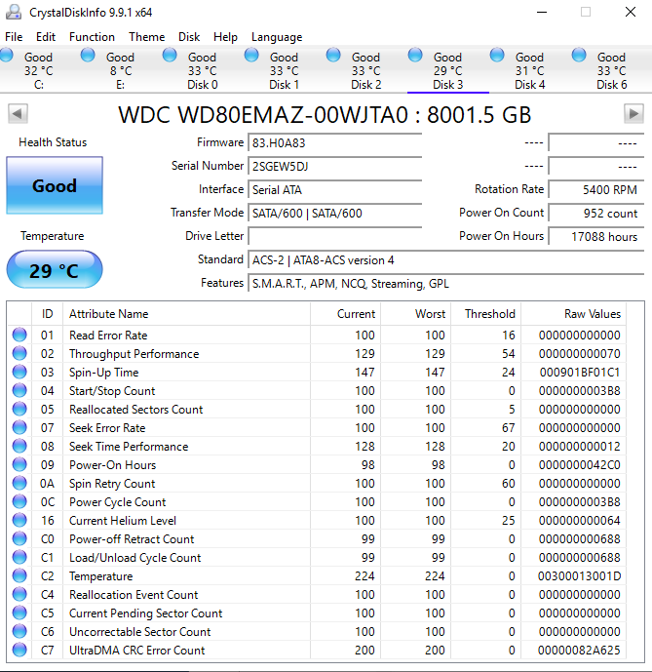Select the Throughput Performance attribute name
Screen dimensions: 652x672
pyautogui.click(x=134, y=354)
